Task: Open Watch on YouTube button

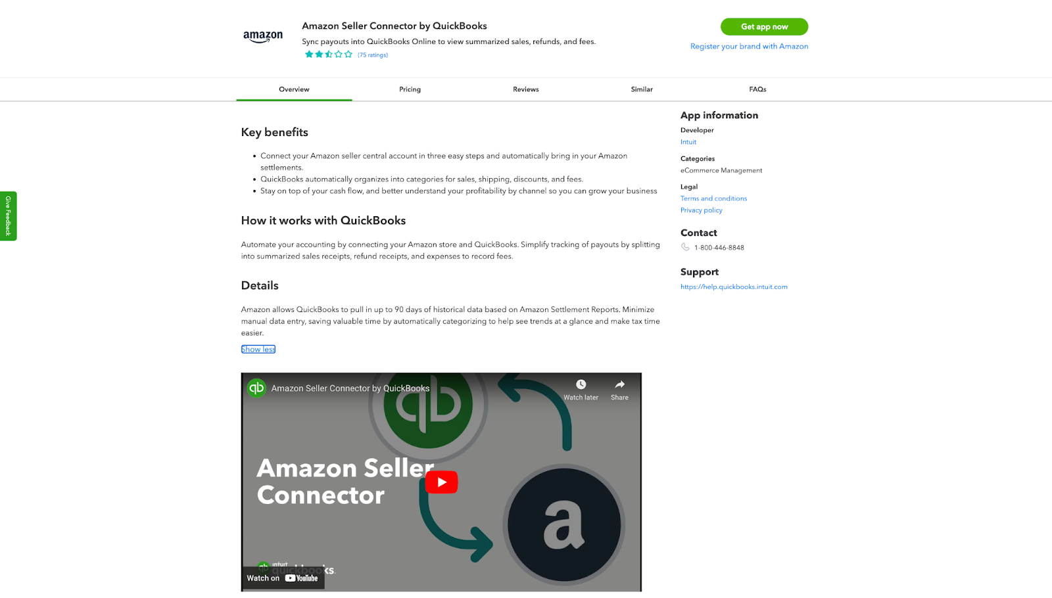Action: point(283,578)
